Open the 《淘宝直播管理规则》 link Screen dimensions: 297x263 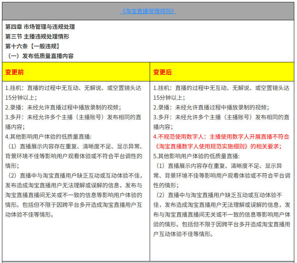coord(148,11)
